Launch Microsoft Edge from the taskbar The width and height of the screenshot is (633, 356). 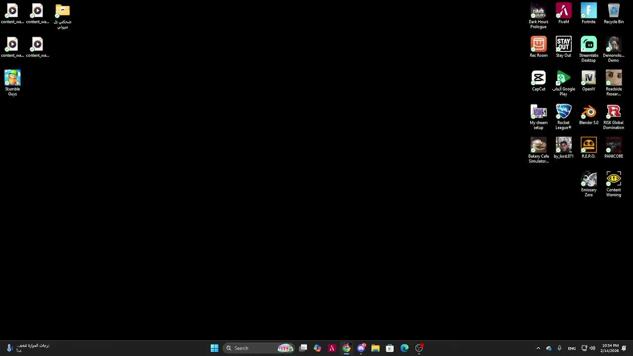coord(405,348)
